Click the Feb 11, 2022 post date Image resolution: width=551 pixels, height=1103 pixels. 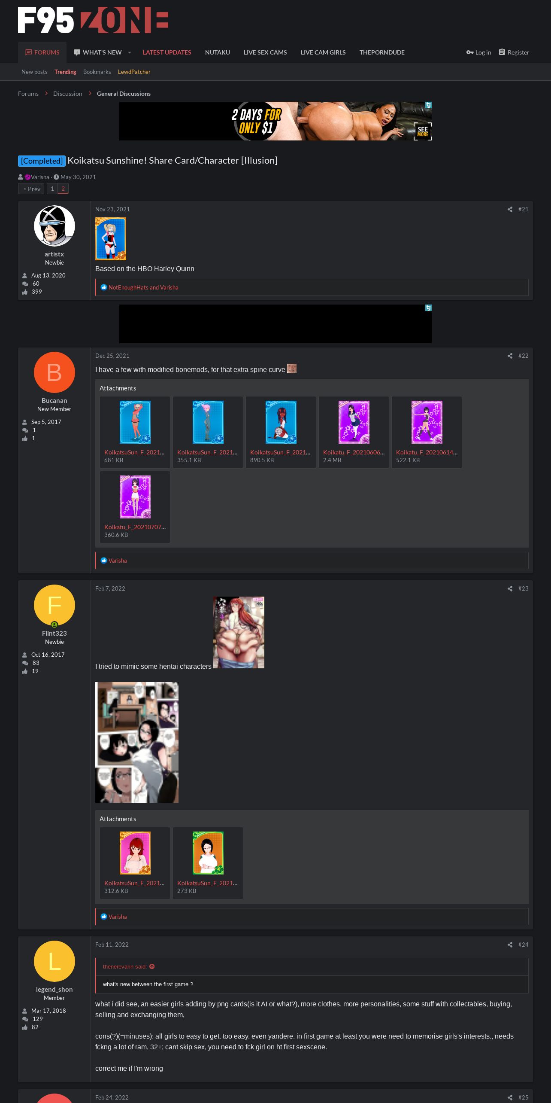tap(112, 945)
